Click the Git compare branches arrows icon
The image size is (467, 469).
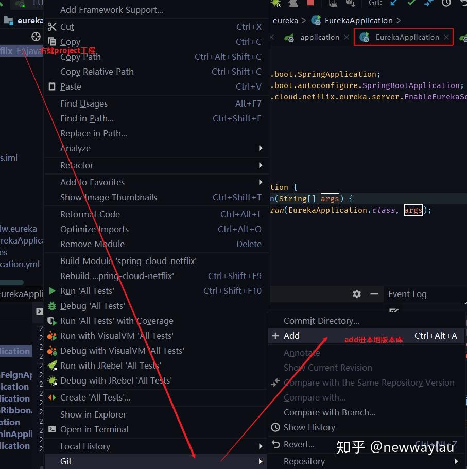click(x=429, y=3)
